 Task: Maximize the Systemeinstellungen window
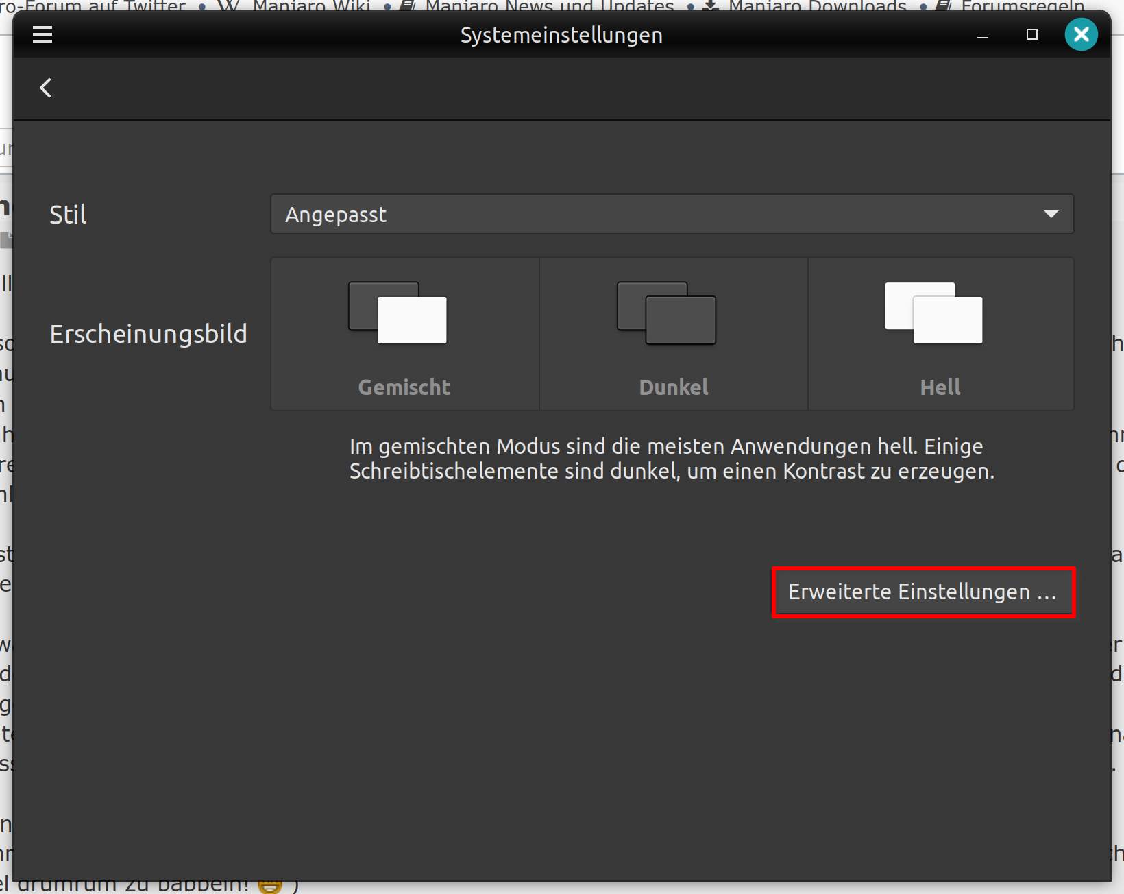point(1032,34)
